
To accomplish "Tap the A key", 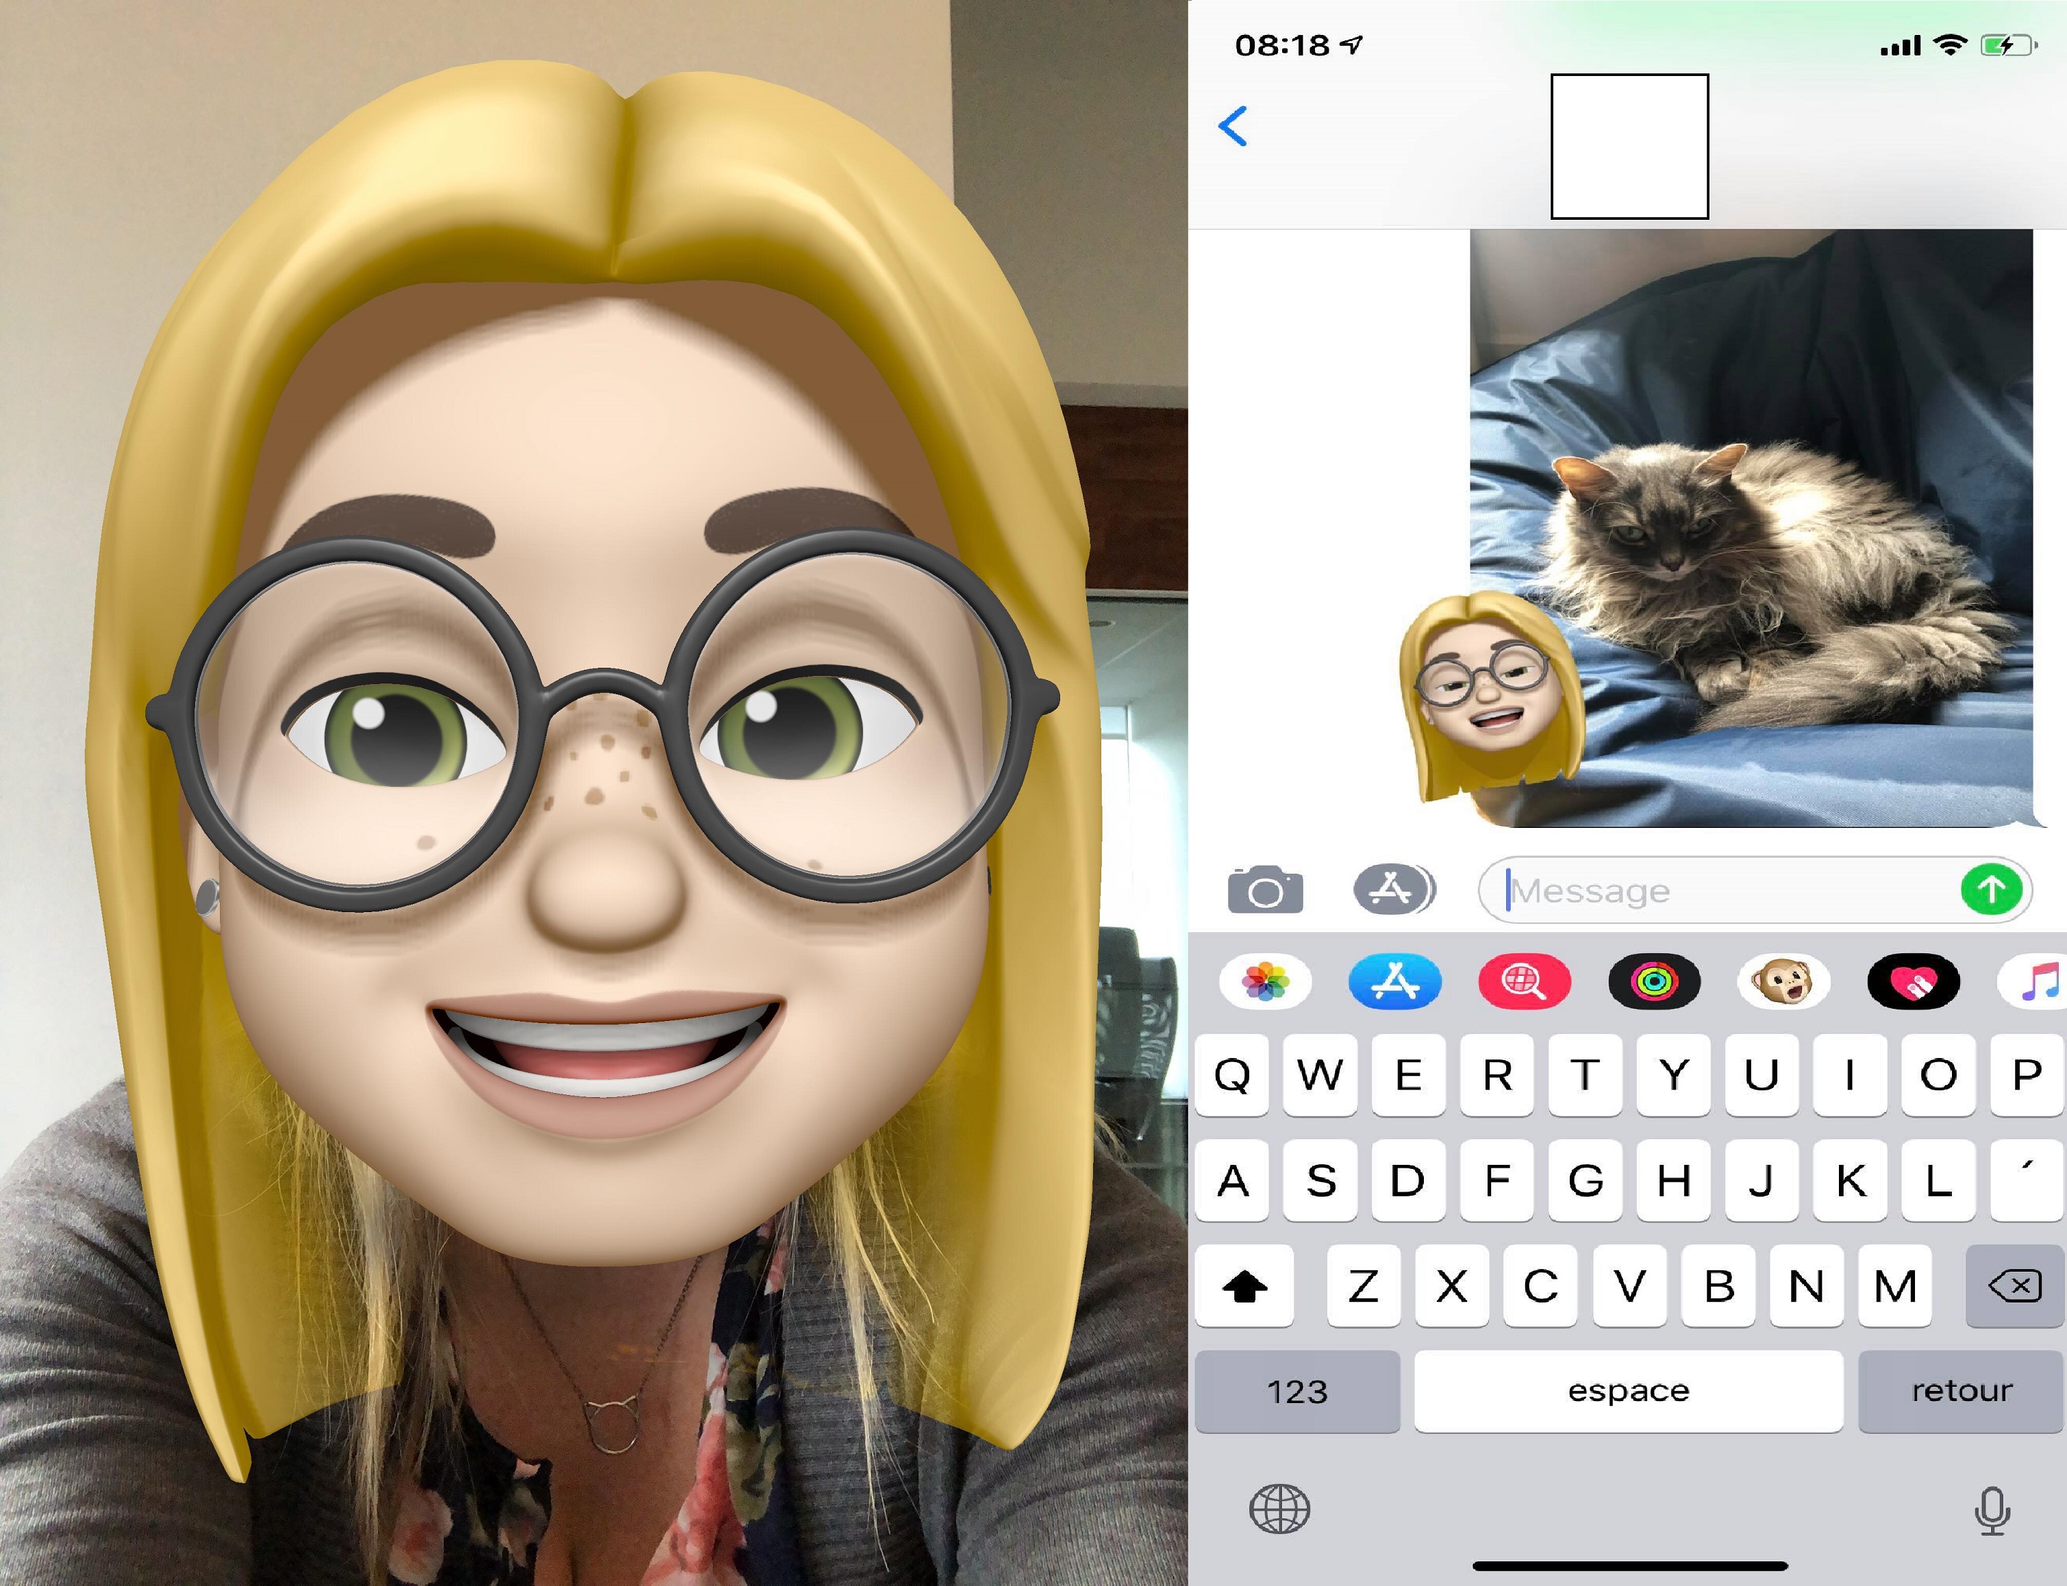I will point(1232,1180).
